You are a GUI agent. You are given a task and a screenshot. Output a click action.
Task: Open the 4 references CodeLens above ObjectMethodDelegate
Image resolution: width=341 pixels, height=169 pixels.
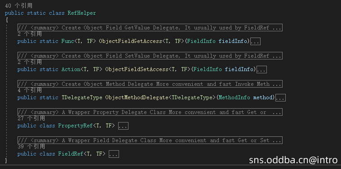[30, 90]
